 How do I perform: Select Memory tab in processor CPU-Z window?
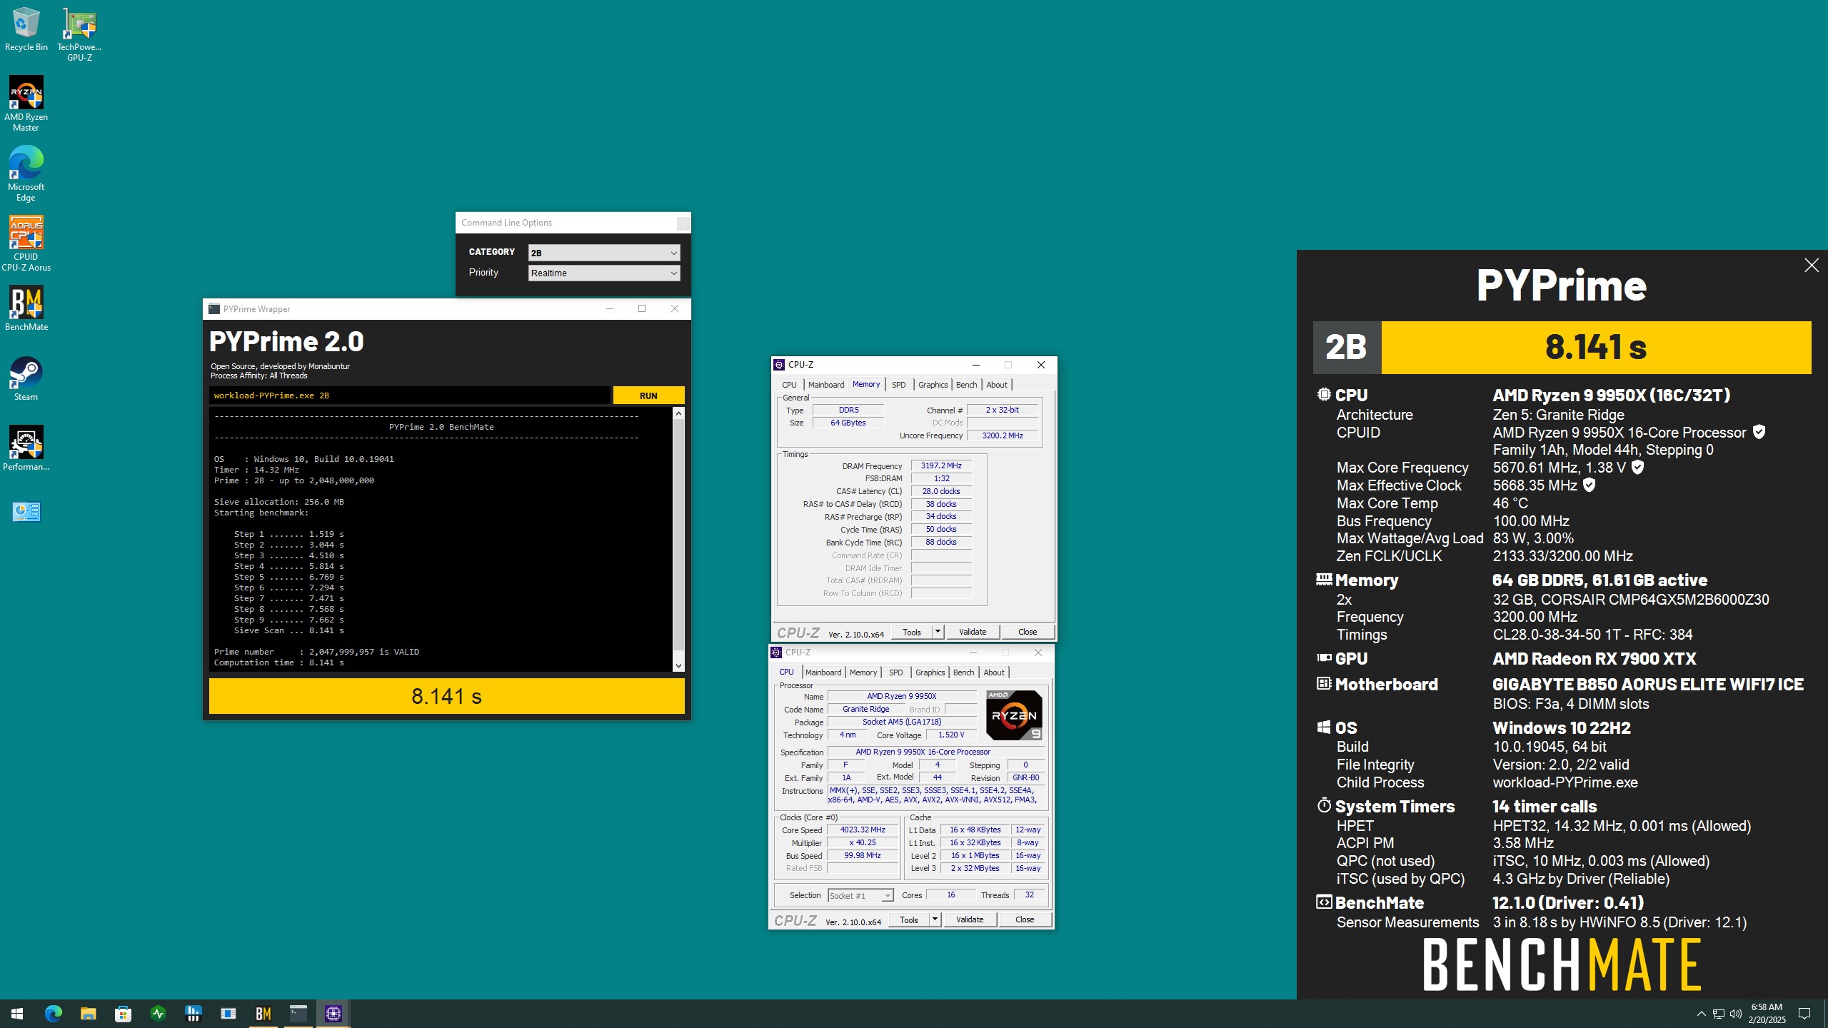(x=863, y=672)
